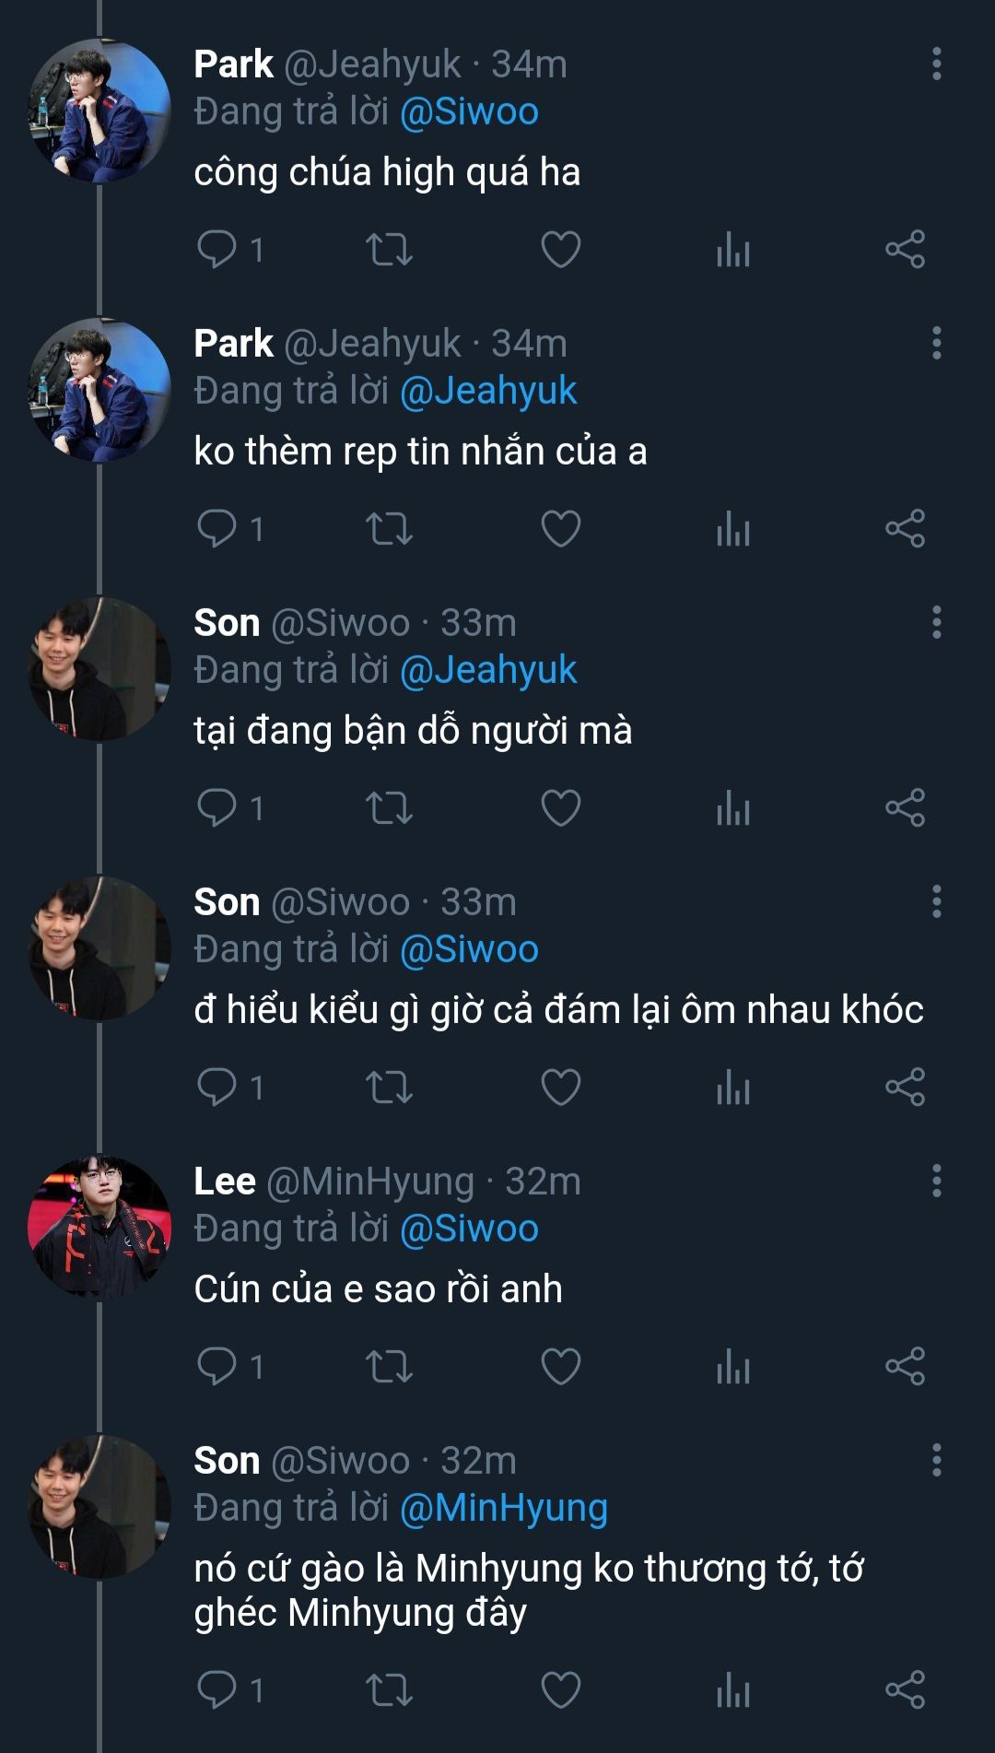Open more options on first Park tweet

click(x=936, y=64)
